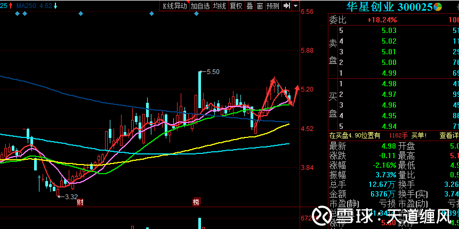
Task: Click the 4.52 price axis label
Action: 307,129
